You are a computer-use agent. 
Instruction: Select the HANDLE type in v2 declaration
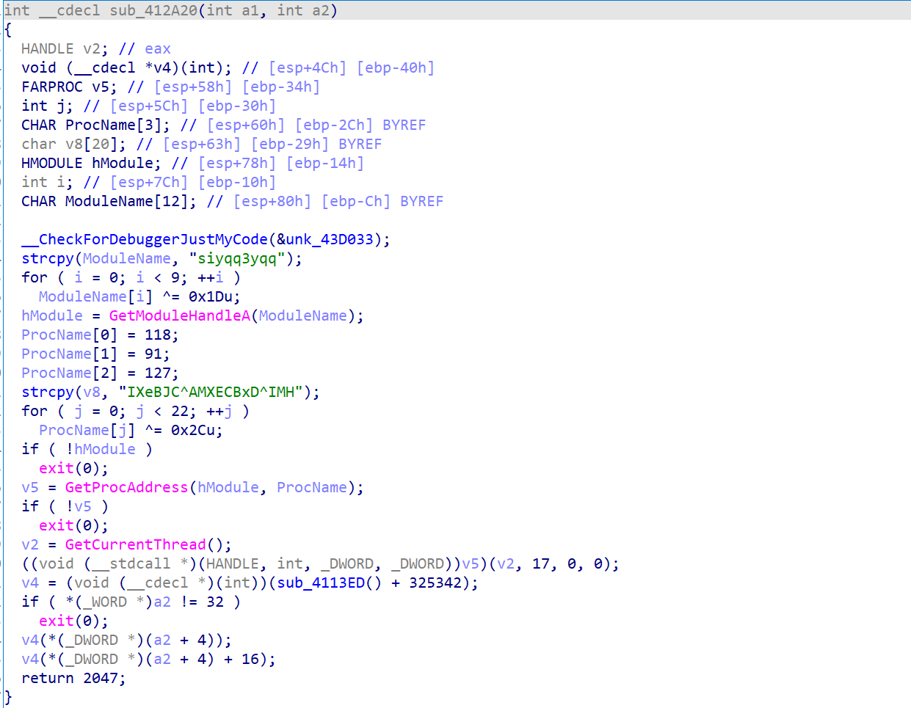pos(47,48)
